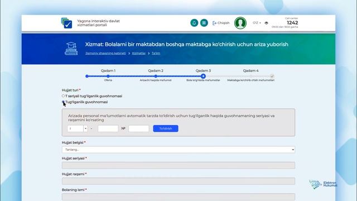
Task: Select Qadam 2 step marker
Action: (156, 76)
